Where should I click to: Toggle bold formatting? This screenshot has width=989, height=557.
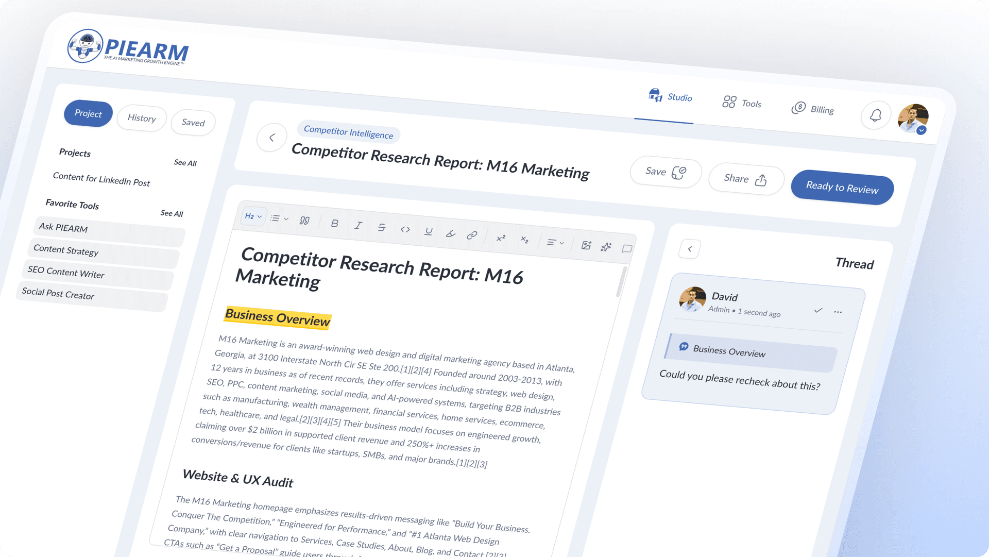pyautogui.click(x=334, y=223)
